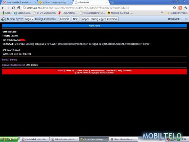Open the További könyvjelzők bookmarks folder

tap(177, 13)
